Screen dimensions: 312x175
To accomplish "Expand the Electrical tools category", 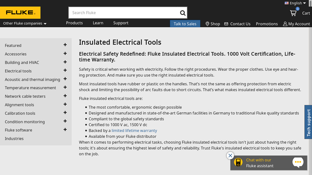I will click(x=65, y=70).
